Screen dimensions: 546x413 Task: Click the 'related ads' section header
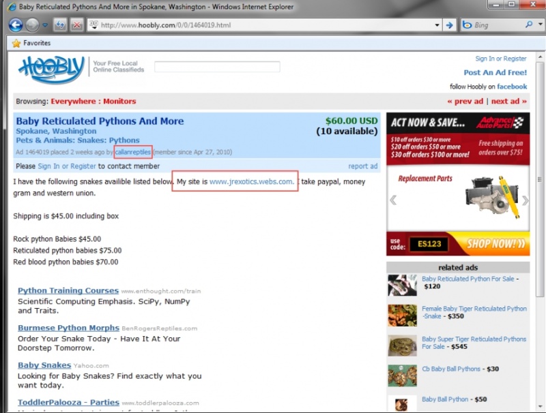[458, 267]
